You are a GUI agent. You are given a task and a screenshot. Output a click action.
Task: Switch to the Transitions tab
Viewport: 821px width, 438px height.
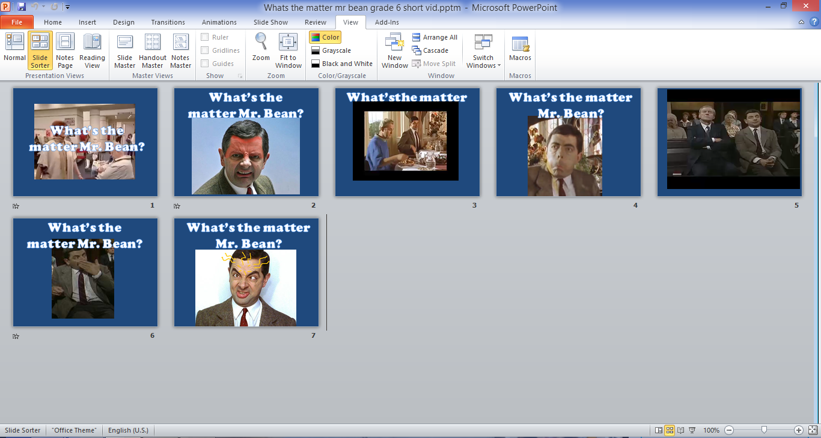(168, 22)
